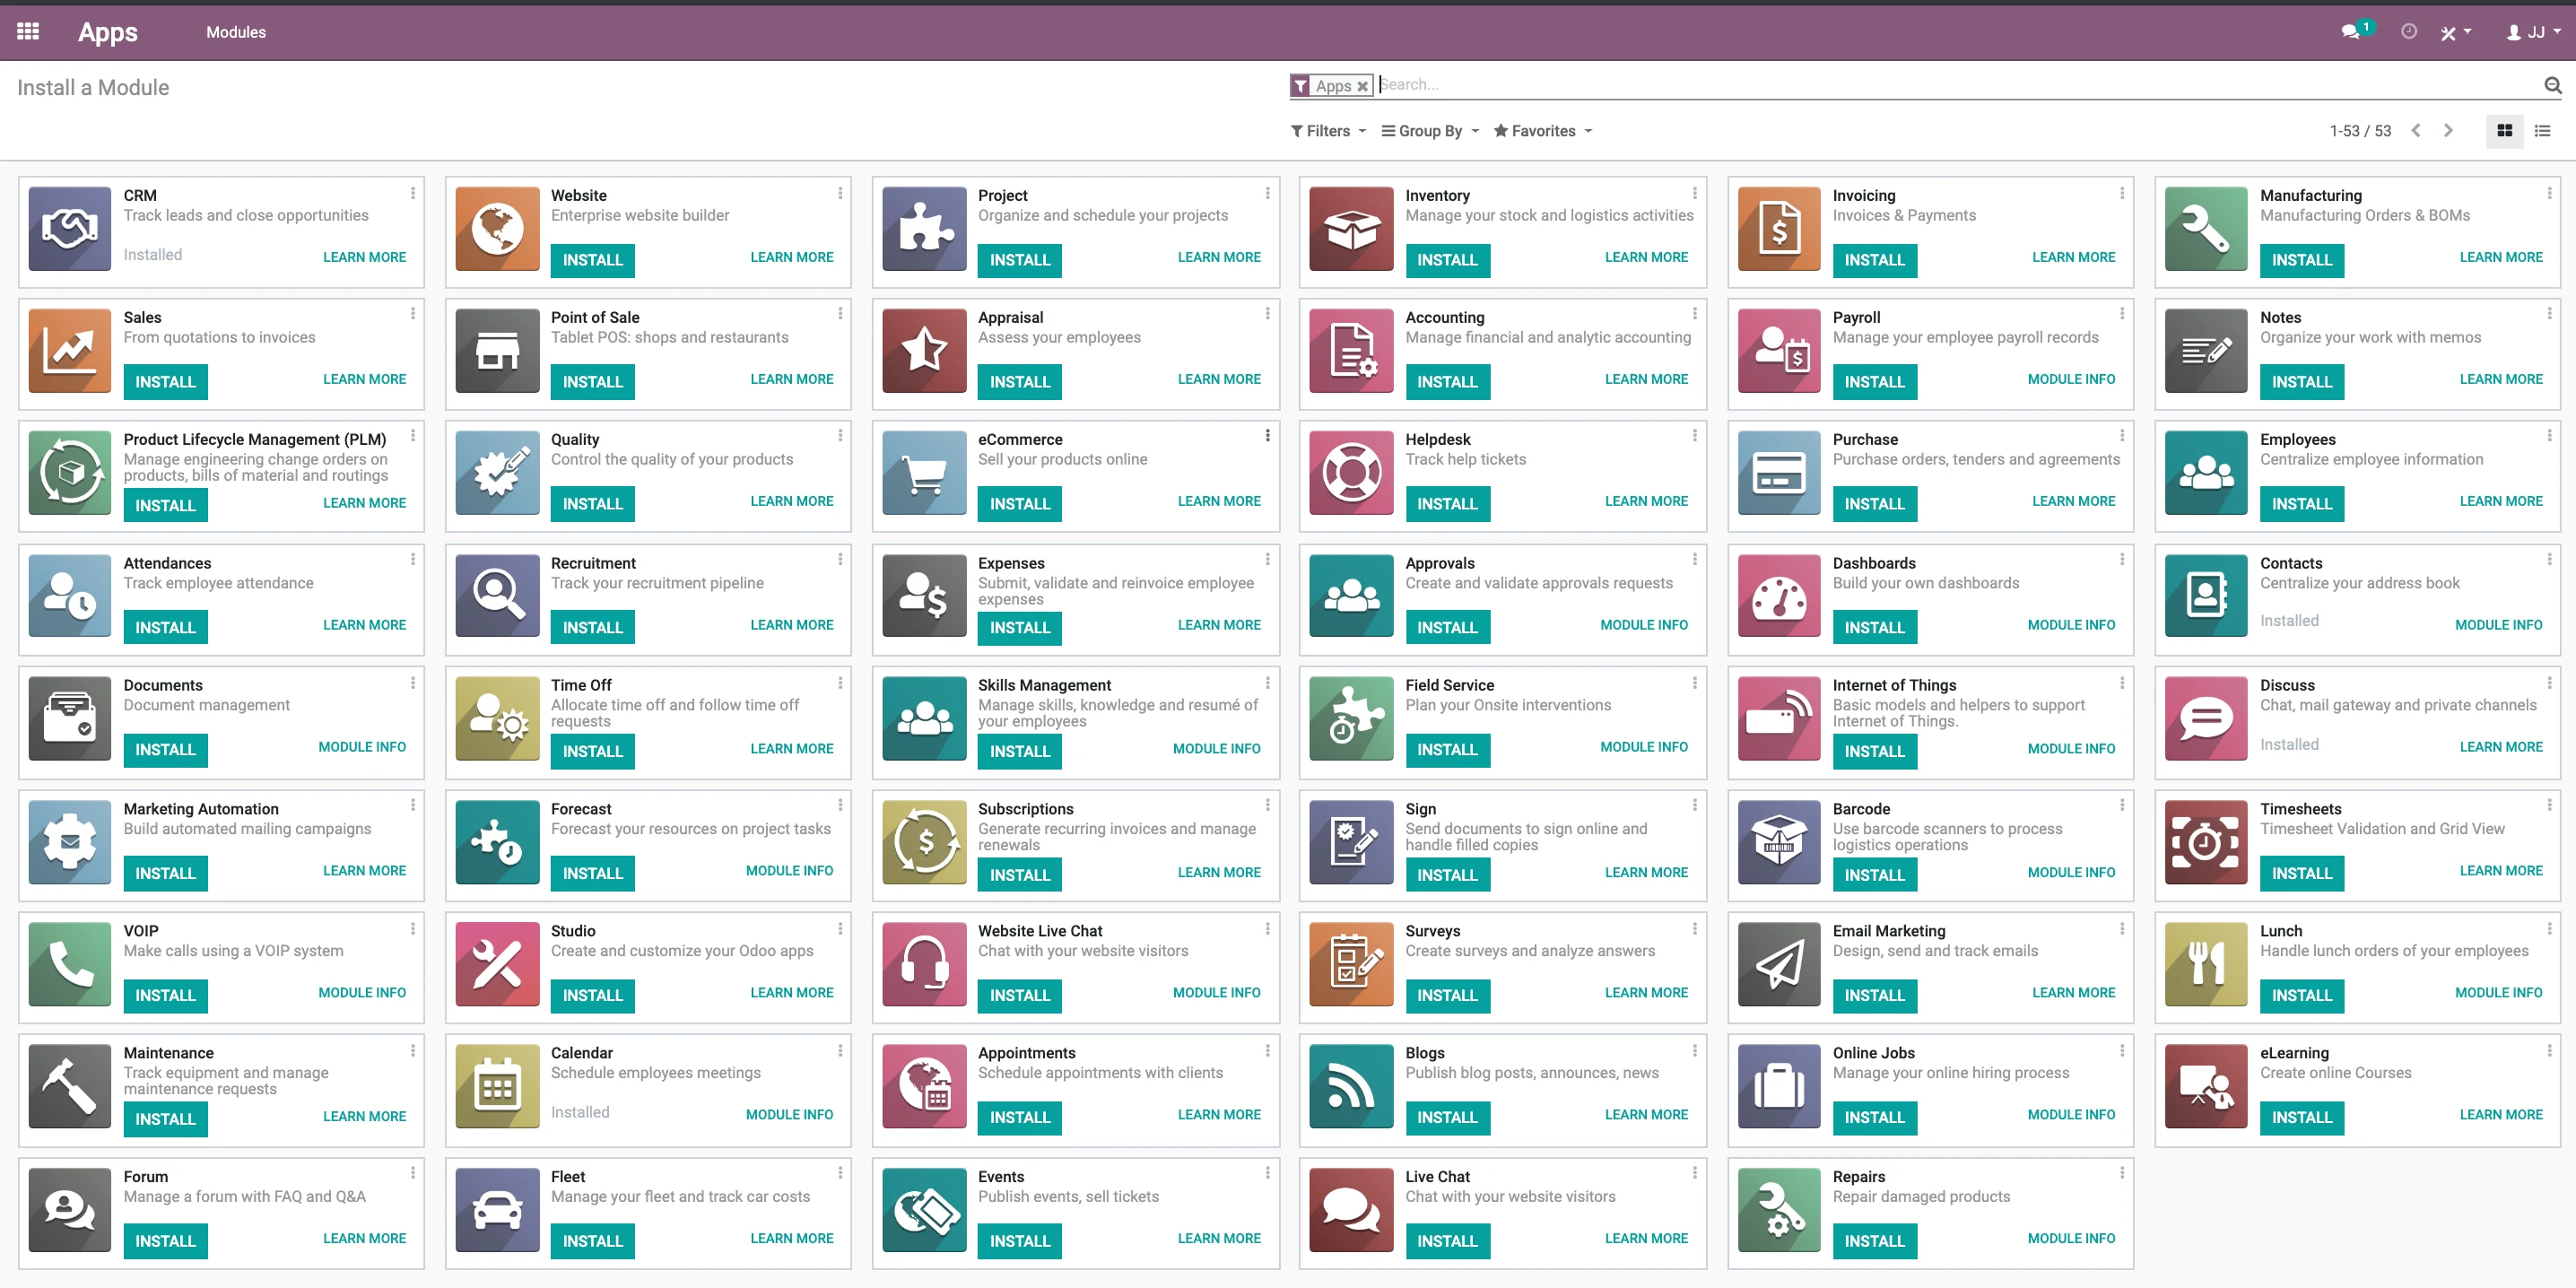Click the CRM handshake app icon
2576x1288 pixels.
[x=69, y=229]
